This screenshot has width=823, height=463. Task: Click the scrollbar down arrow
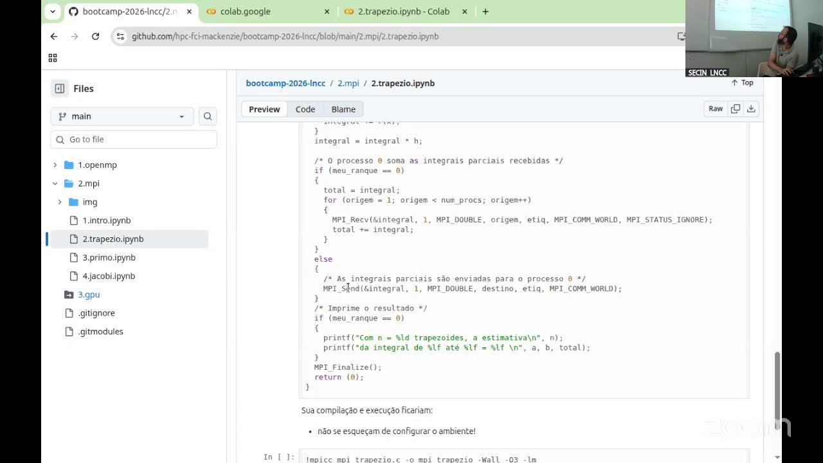(x=777, y=457)
